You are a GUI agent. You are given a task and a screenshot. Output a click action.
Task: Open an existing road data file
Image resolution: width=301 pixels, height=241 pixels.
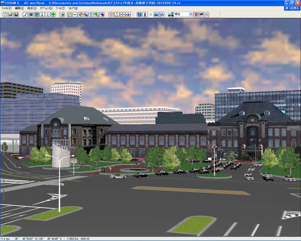[x=11, y=14]
